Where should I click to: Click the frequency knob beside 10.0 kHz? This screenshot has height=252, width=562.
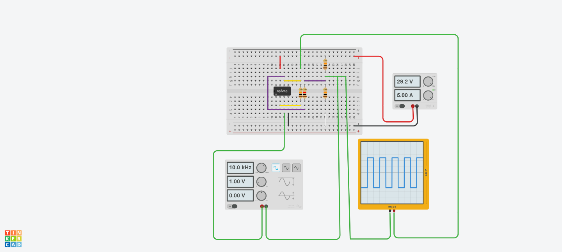[x=261, y=168]
